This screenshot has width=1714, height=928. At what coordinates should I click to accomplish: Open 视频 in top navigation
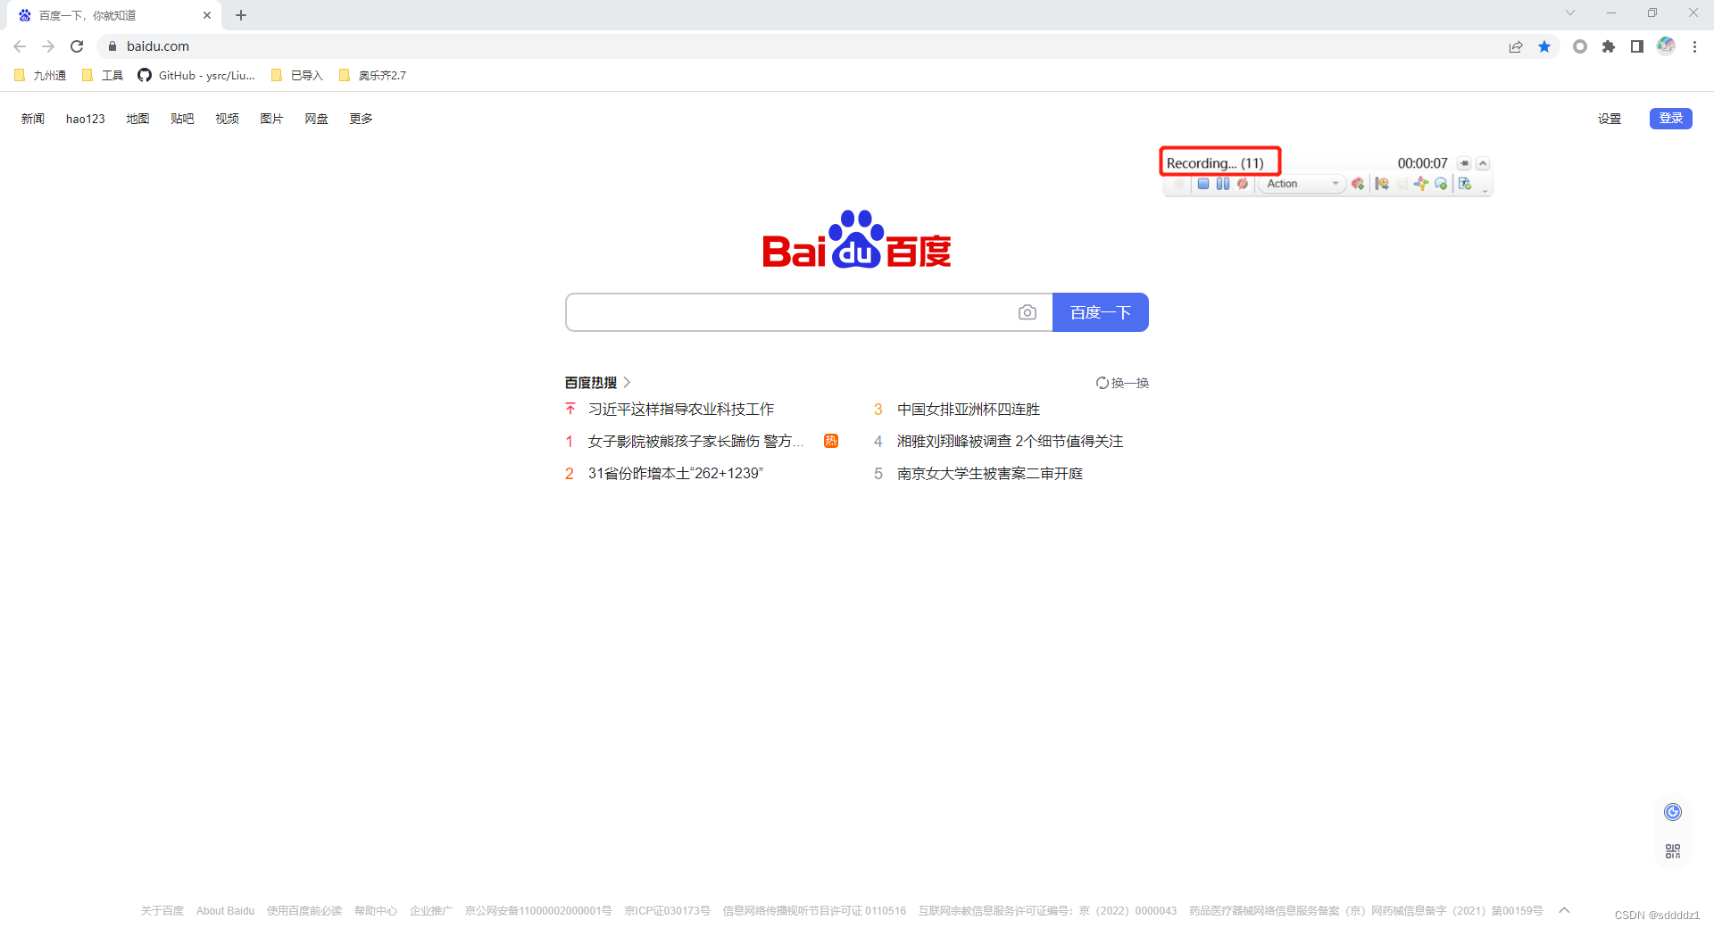227,119
